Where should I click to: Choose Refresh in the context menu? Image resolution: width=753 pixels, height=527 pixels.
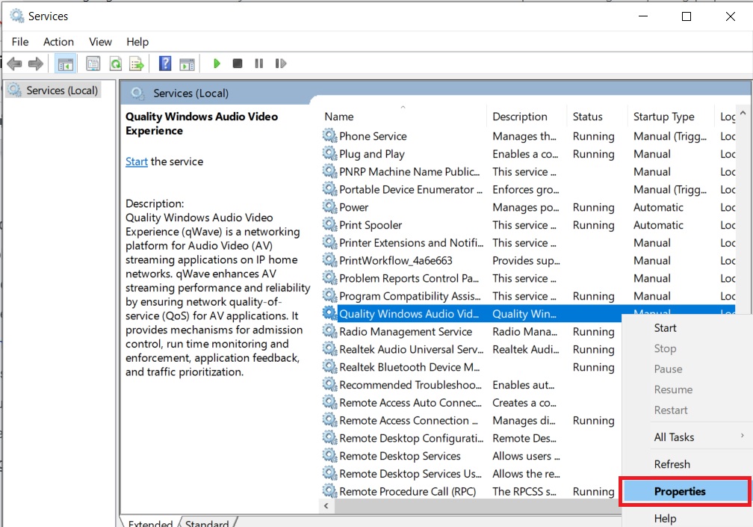pyautogui.click(x=672, y=464)
